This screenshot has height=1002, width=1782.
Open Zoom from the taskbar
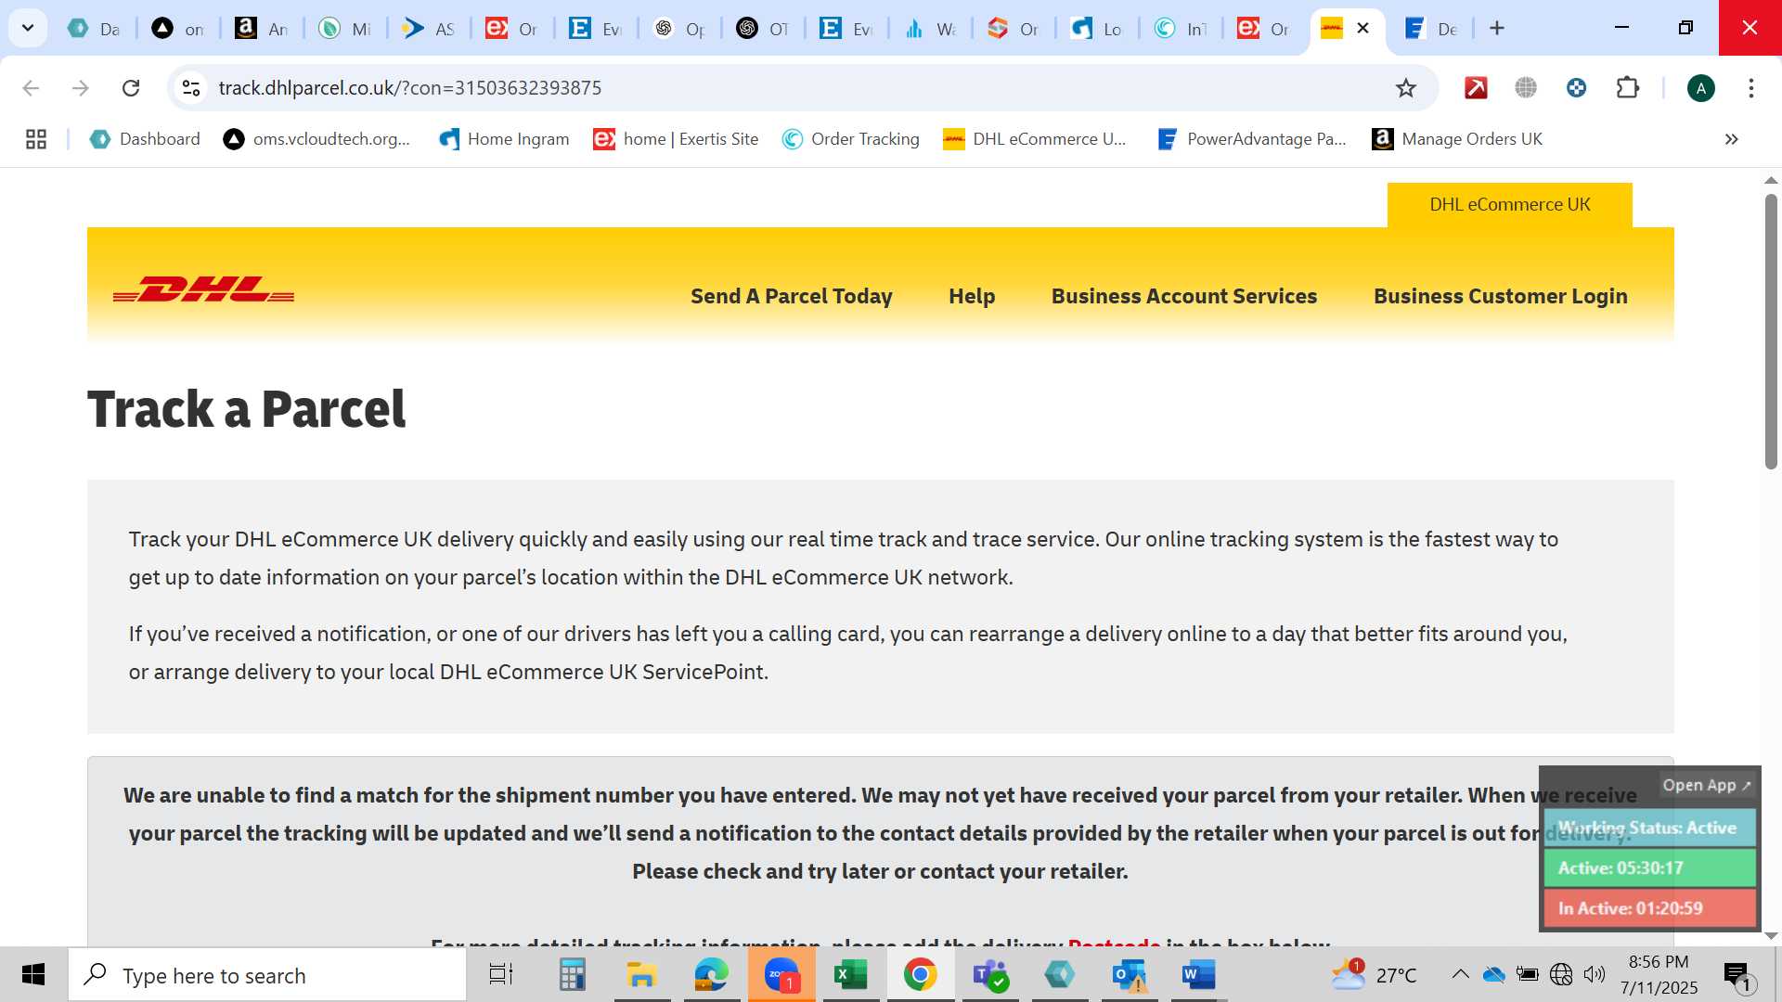coord(781,975)
